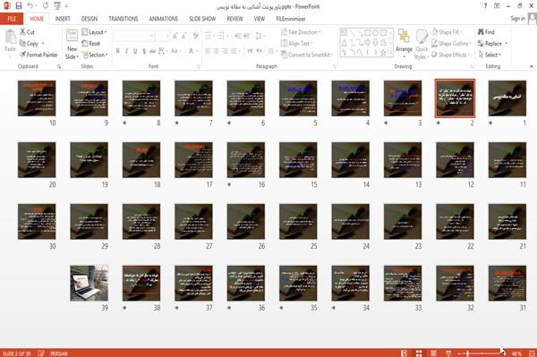Click the 40% zoom level
This screenshot has width=537, height=357.
[x=516, y=353]
